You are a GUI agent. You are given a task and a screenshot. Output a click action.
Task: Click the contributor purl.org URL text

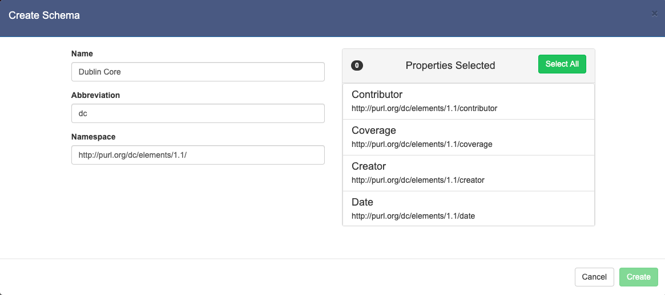(x=424, y=108)
